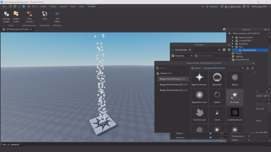Choose the Big 4 Pointed star texture
The height and width of the screenshot is (152, 271).
click(x=199, y=80)
